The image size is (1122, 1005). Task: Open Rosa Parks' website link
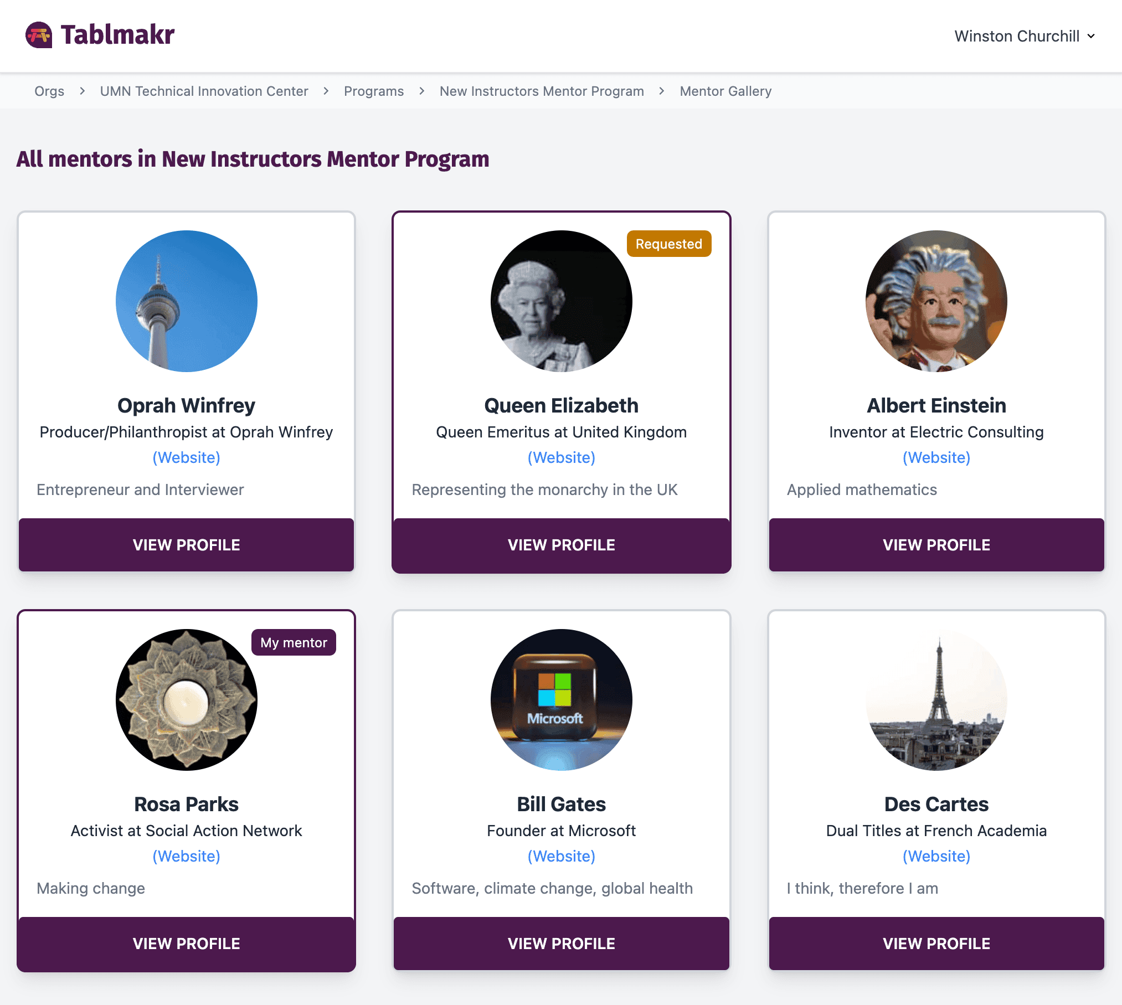pyautogui.click(x=187, y=856)
